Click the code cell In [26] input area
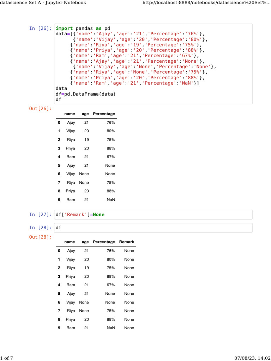 [153, 64]
